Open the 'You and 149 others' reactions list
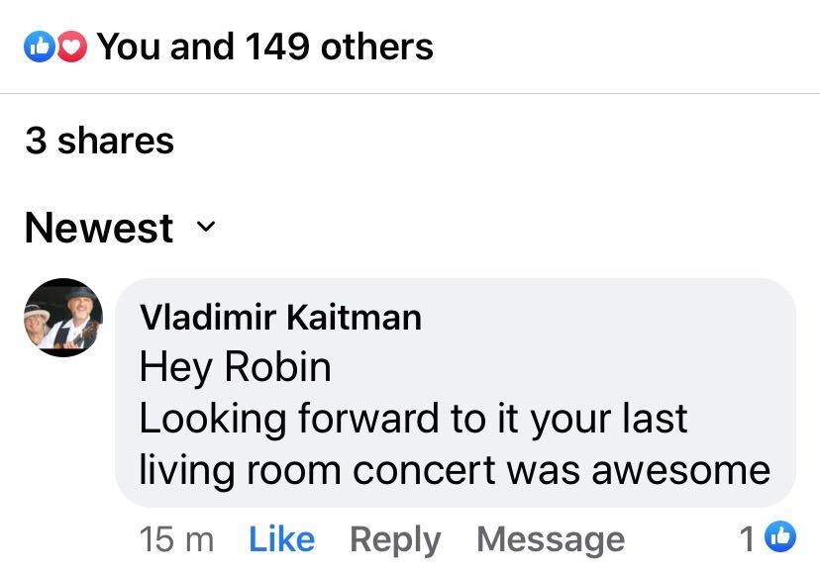Viewport: 820px width, 576px height. point(264,47)
